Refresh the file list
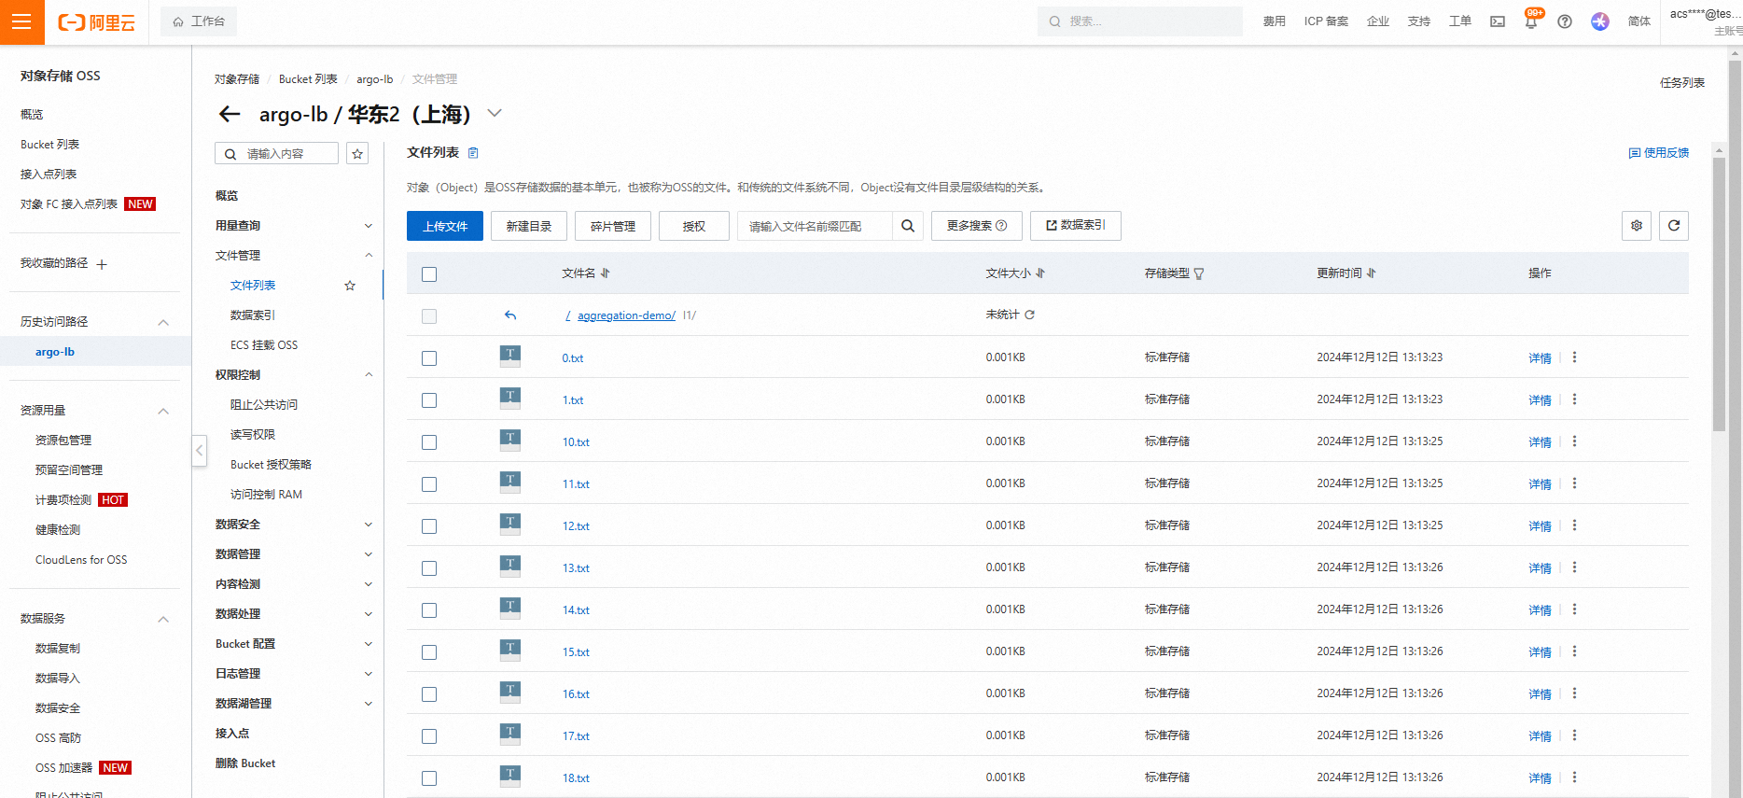The image size is (1743, 798). (x=1674, y=226)
